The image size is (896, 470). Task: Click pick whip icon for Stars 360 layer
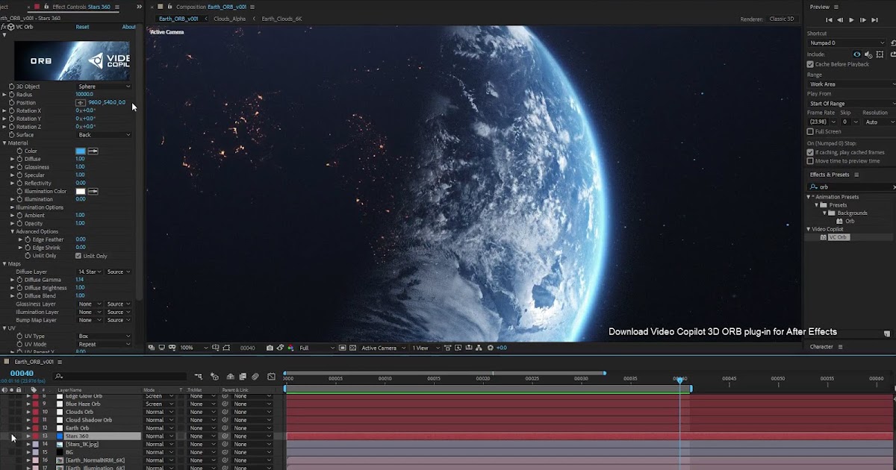tap(225, 436)
